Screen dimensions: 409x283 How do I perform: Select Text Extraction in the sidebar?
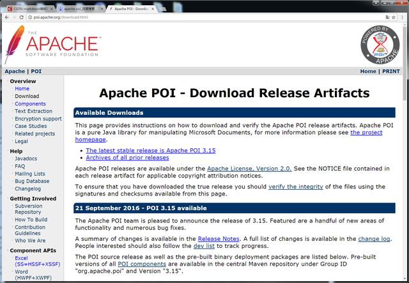pyautogui.click(x=33, y=111)
